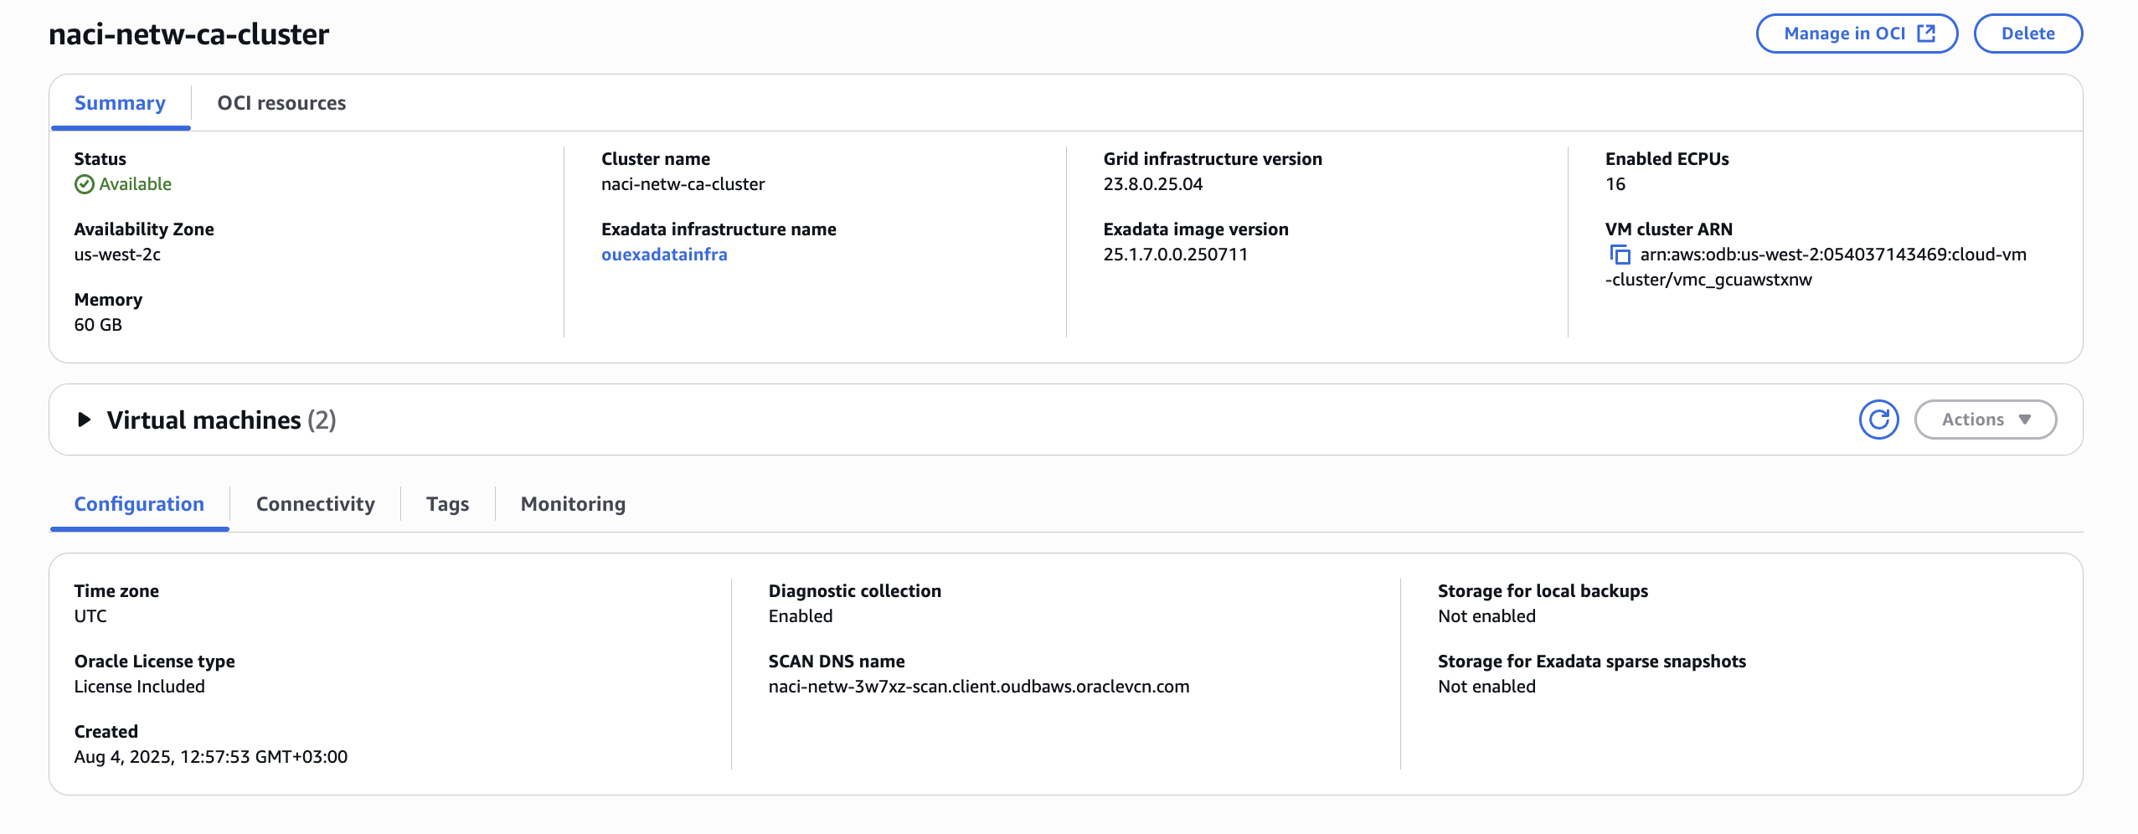2138x834 pixels.
Task: Select the Configuration tab
Action: tap(139, 504)
